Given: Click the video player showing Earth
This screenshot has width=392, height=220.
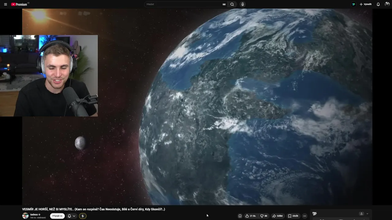Looking at the screenshot, I should (x=197, y=107).
